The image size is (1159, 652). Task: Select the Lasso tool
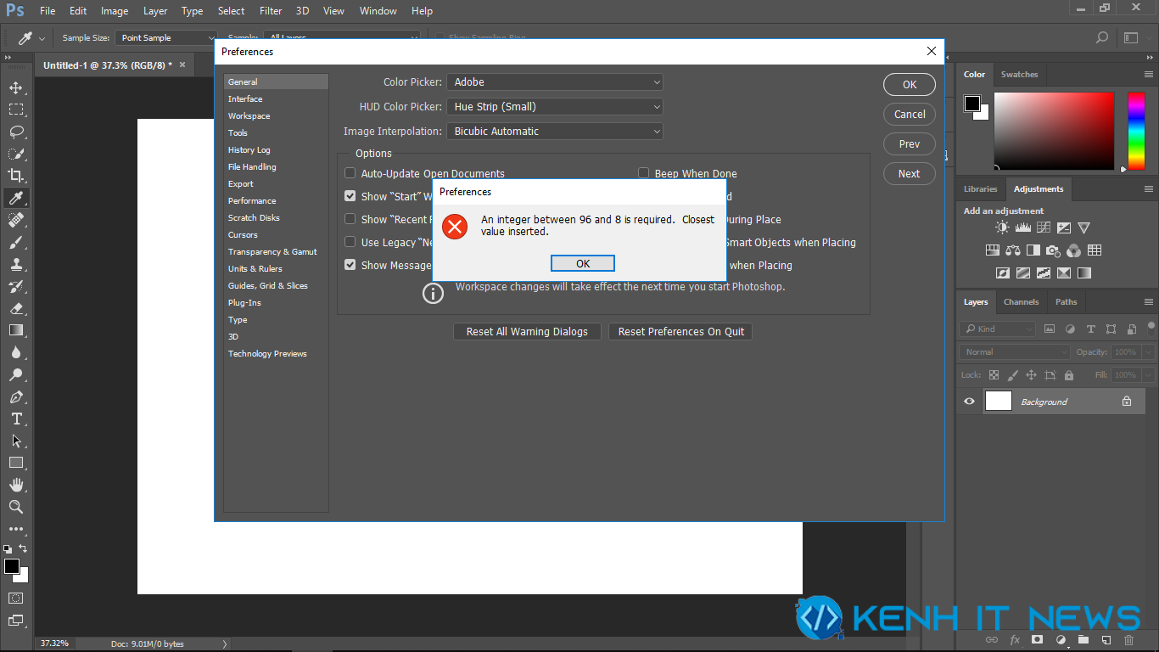(15, 132)
